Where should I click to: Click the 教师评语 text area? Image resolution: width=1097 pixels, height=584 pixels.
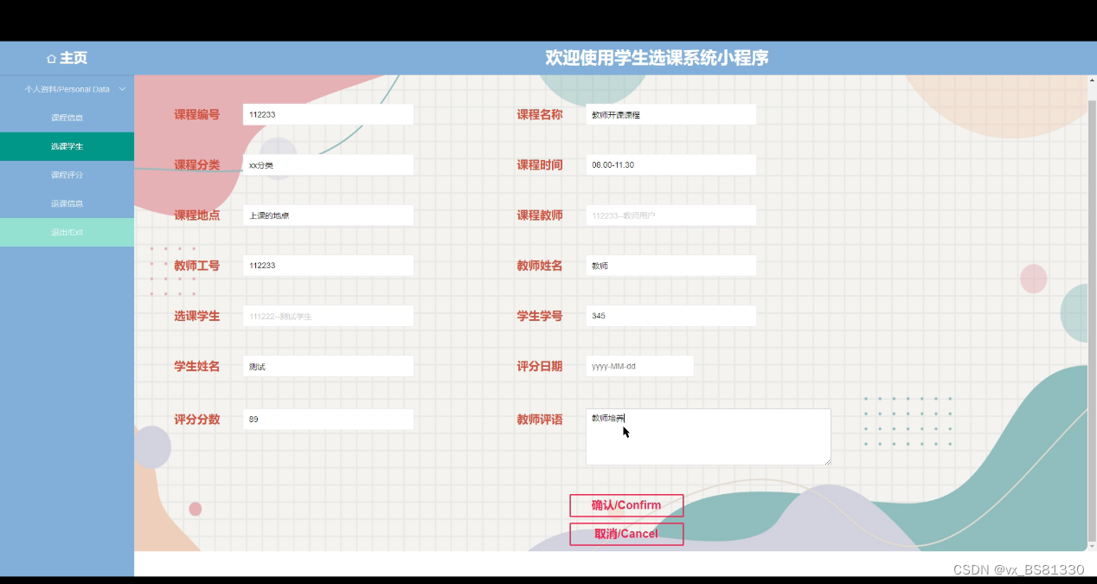pos(708,437)
